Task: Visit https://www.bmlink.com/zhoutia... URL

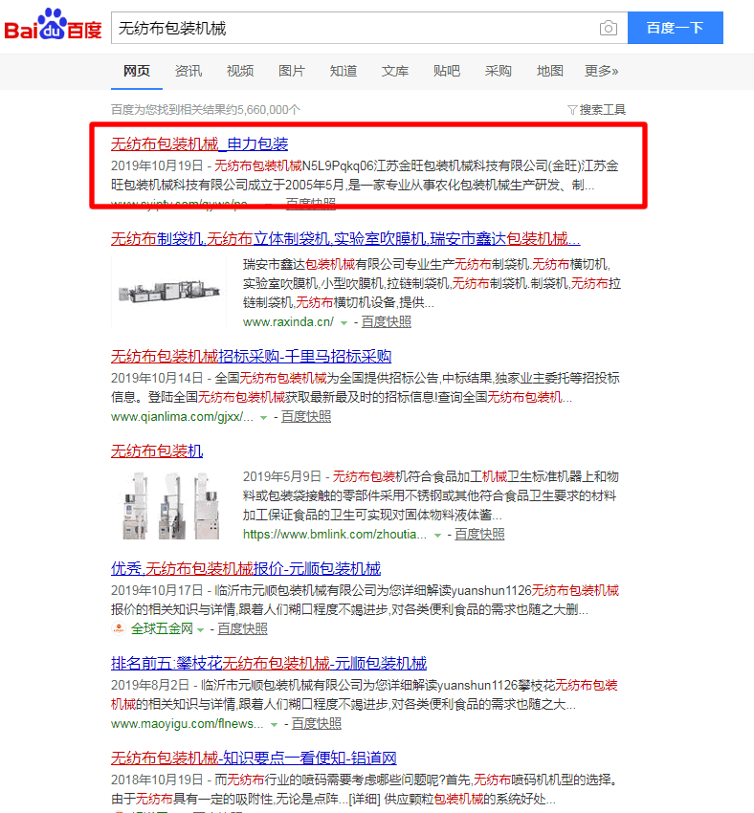Action: (x=335, y=535)
